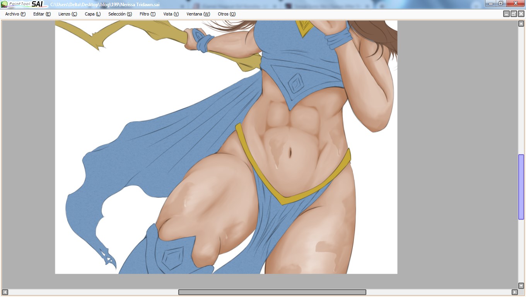Restore down the PaintTool SAI window

tap(500, 3)
